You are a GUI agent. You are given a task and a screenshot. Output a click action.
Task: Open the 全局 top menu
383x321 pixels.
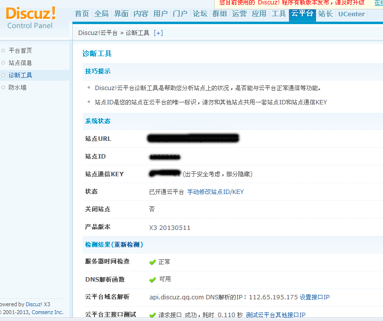click(101, 14)
